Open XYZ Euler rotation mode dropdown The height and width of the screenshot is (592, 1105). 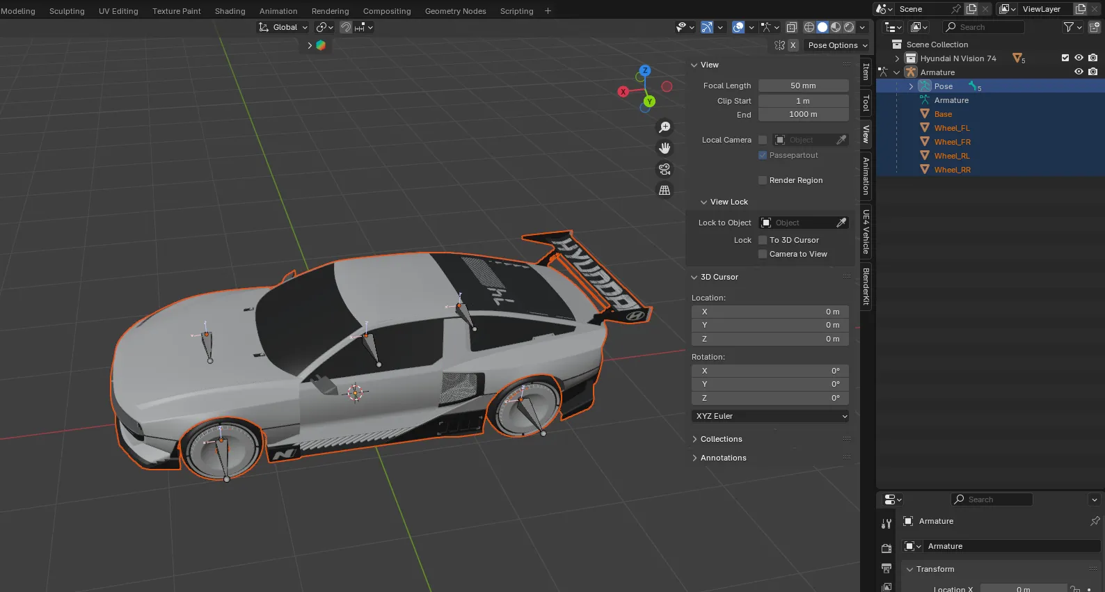[x=770, y=416]
